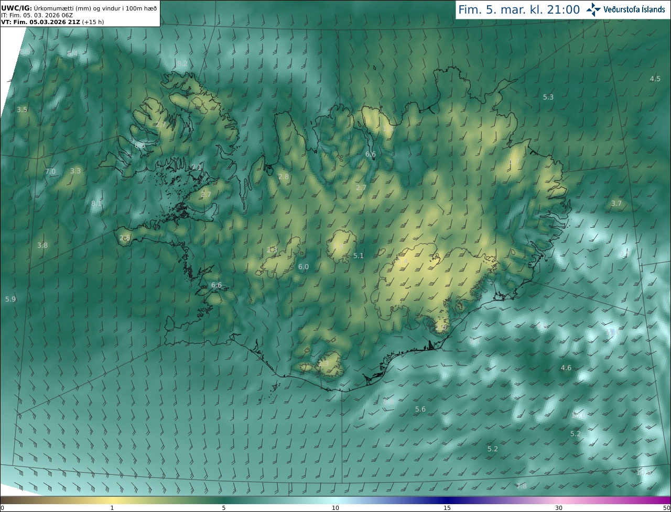Click the 'UWC/IG: Úrkomumætti (mm)' title line
671x512 pixels.
point(79,8)
